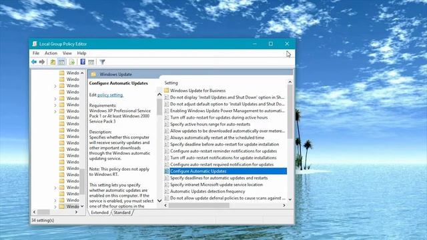Image resolution: width=427 pixels, height=240 pixels.
Task: Select 'Turn off auto-restart notifications for update installations'
Action: tap(224, 157)
